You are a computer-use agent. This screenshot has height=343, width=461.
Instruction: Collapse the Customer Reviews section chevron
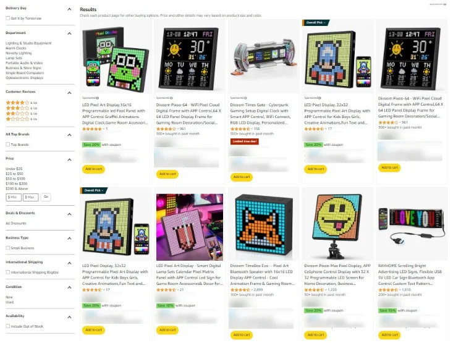[69, 93]
